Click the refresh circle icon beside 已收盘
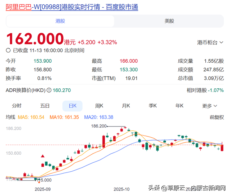 pos(8,50)
